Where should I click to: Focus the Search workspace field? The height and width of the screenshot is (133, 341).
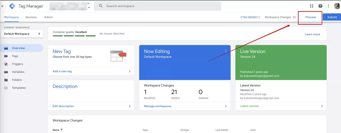click(157, 6)
